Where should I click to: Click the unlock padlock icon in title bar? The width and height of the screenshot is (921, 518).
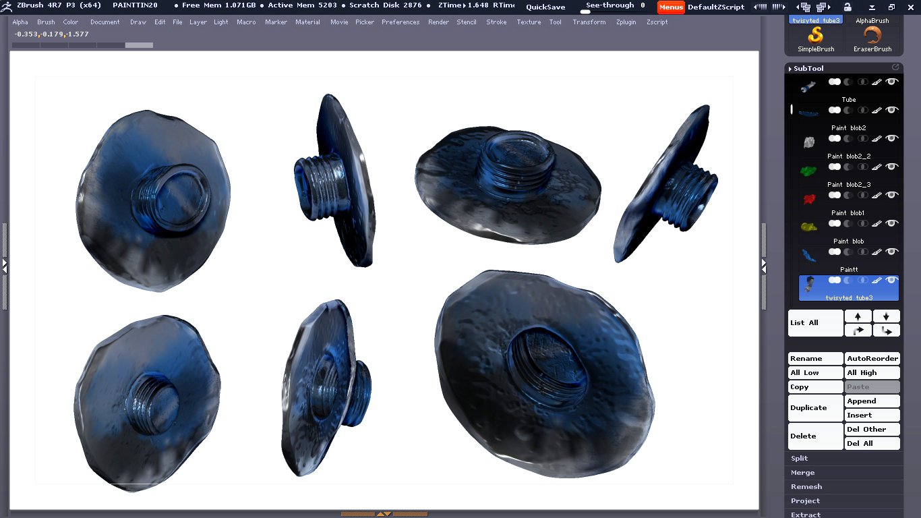(x=848, y=7)
